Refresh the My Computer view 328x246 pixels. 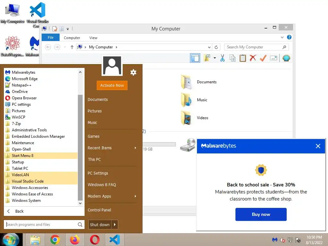pos(216,47)
